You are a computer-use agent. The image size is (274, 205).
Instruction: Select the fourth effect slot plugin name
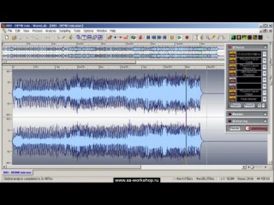point(249,73)
